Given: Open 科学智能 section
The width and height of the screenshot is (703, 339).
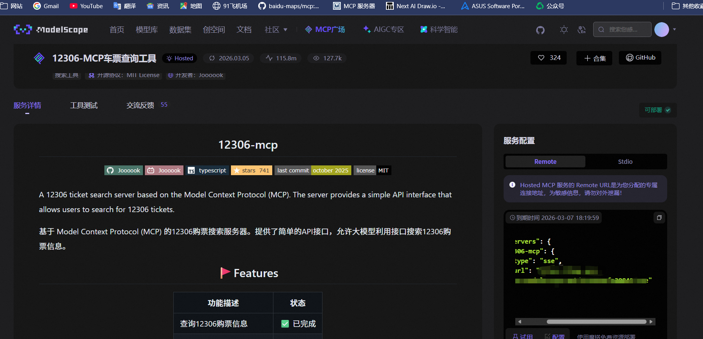Looking at the screenshot, I should click(x=439, y=30).
